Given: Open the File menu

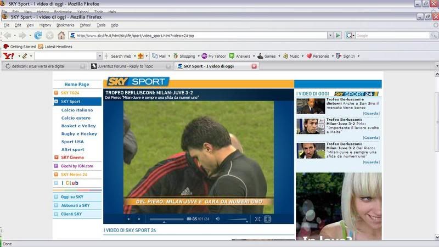Looking at the screenshot, I should pos(7,25).
